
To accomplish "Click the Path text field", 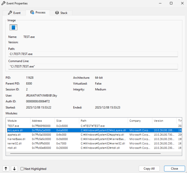I will (x=93, y=54).
